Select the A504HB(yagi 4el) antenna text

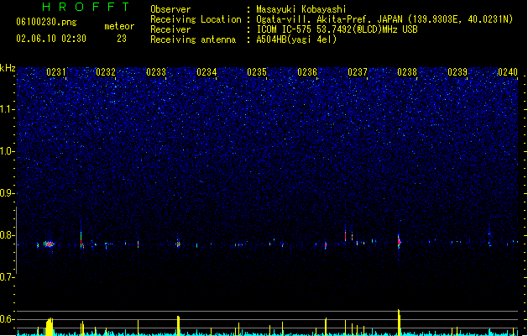tap(296, 39)
